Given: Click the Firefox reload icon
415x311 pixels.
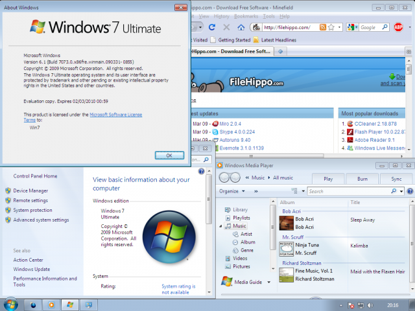Looking at the screenshot, I should (x=212, y=27).
